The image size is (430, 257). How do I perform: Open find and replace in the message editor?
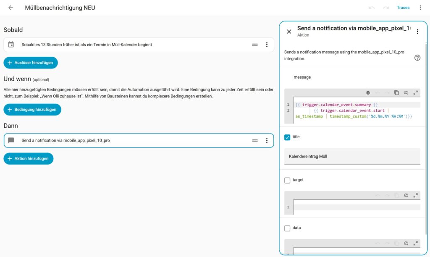point(406,93)
